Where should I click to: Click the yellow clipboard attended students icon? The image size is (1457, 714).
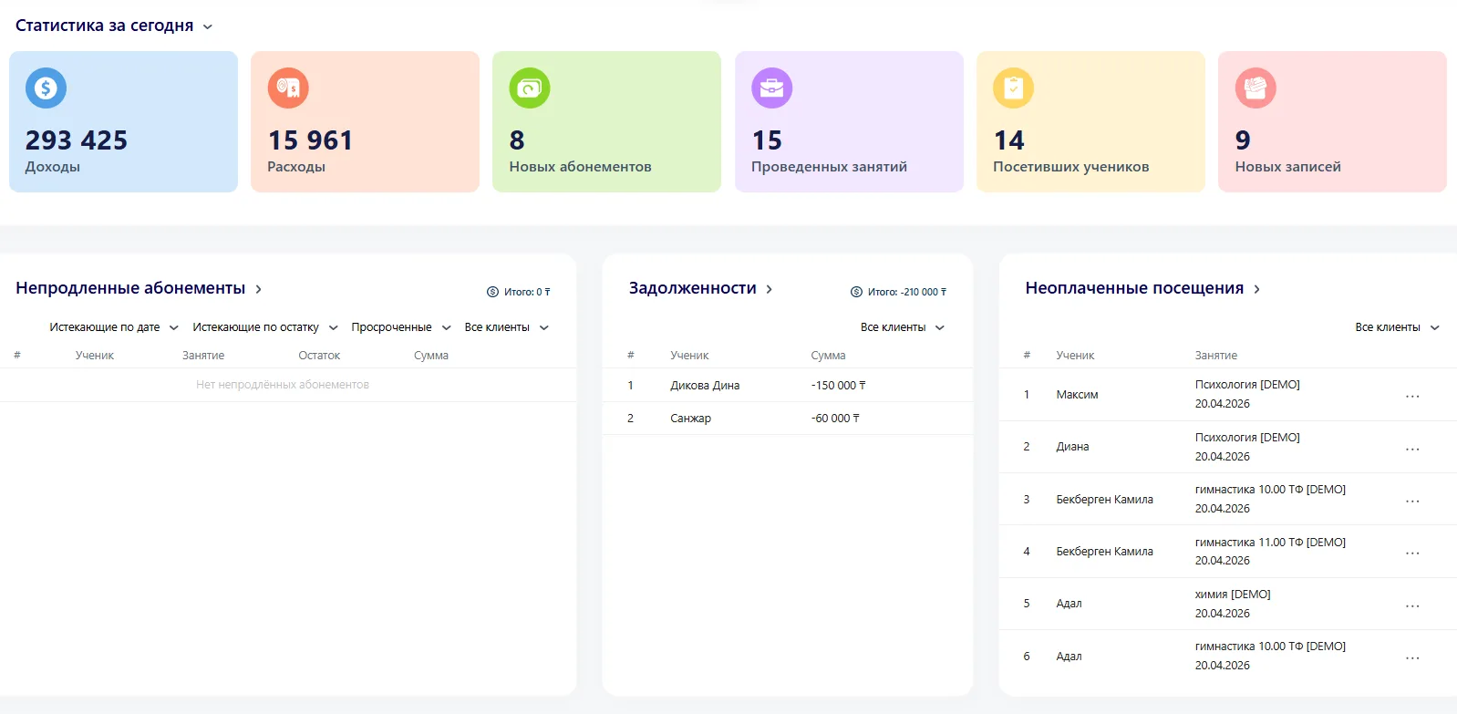(x=1013, y=88)
